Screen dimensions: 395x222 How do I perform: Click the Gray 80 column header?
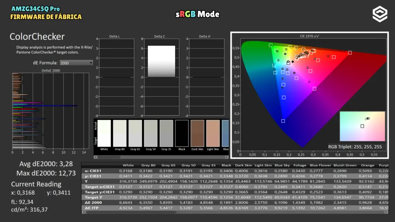coord(148,165)
